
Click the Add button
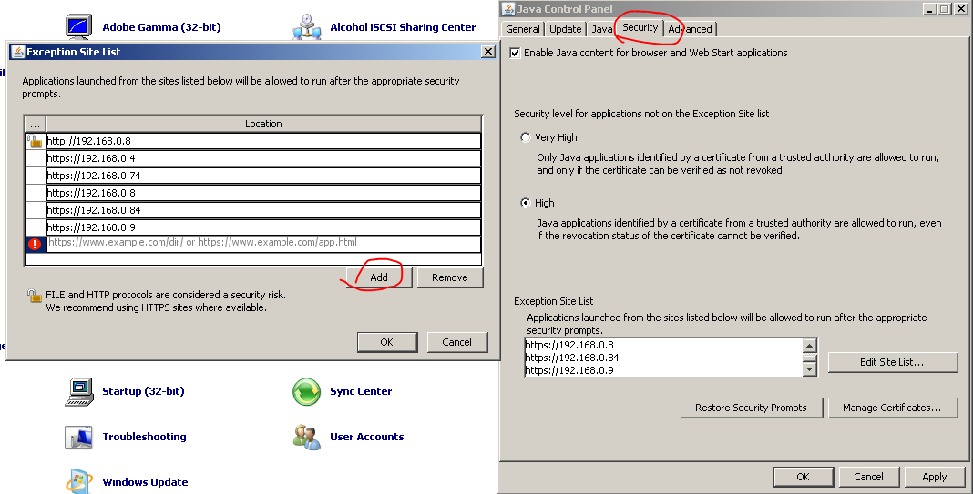coord(379,277)
